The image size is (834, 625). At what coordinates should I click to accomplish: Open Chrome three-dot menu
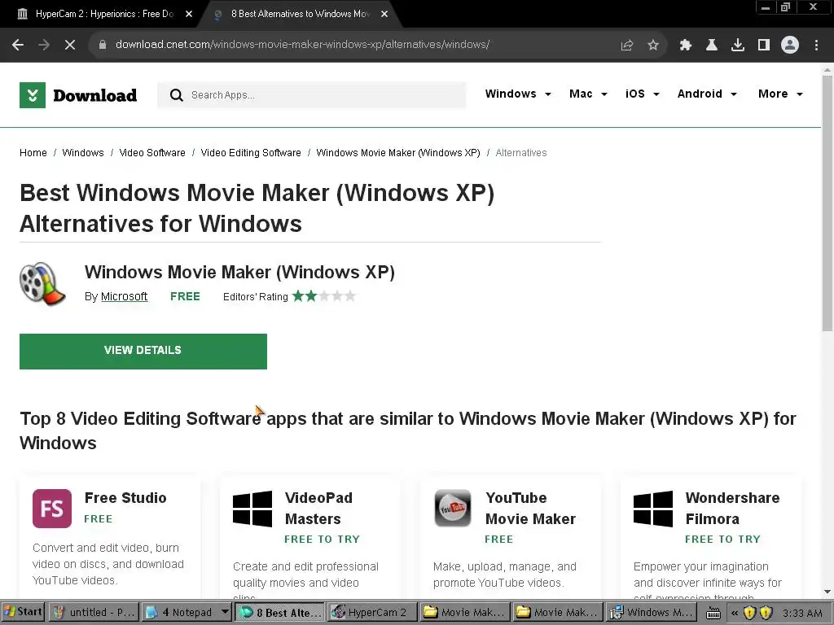[816, 46]
